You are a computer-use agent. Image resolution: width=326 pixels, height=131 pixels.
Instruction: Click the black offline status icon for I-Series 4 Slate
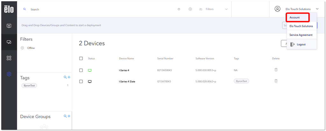point(90,82)
